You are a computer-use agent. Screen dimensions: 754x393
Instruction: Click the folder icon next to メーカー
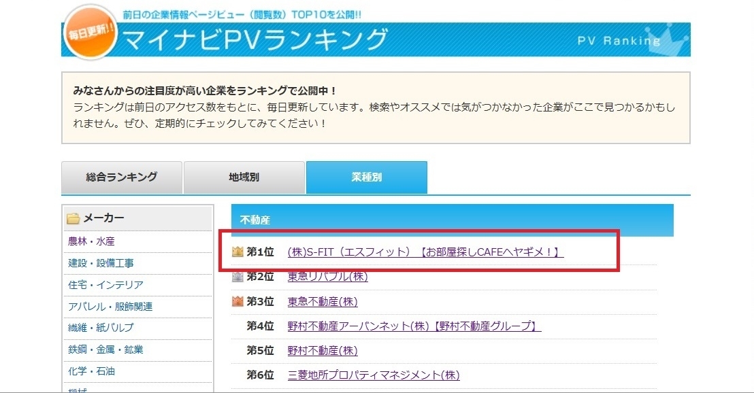[x=73, y=218]
